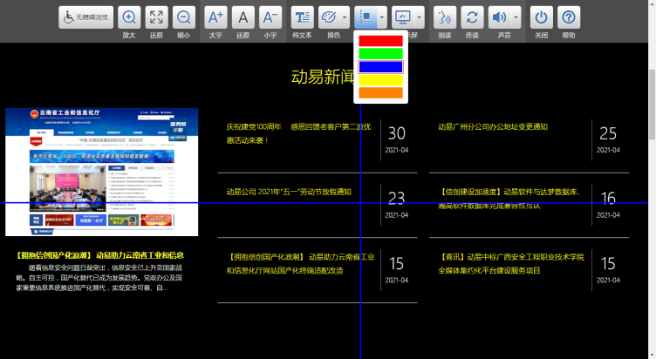Toggle the 指读 point-to-read mode
Viewport: 656px width, 359px height.
(445, 17)
